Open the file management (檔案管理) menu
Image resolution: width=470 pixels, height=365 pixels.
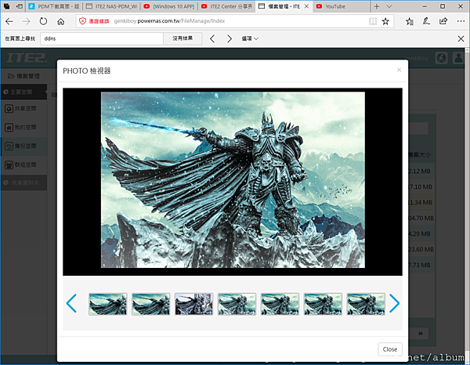(x=23, y=76)
